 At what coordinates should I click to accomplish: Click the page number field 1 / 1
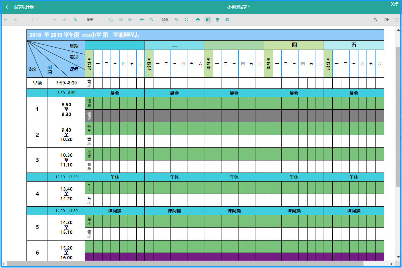(x=35, y=20)
